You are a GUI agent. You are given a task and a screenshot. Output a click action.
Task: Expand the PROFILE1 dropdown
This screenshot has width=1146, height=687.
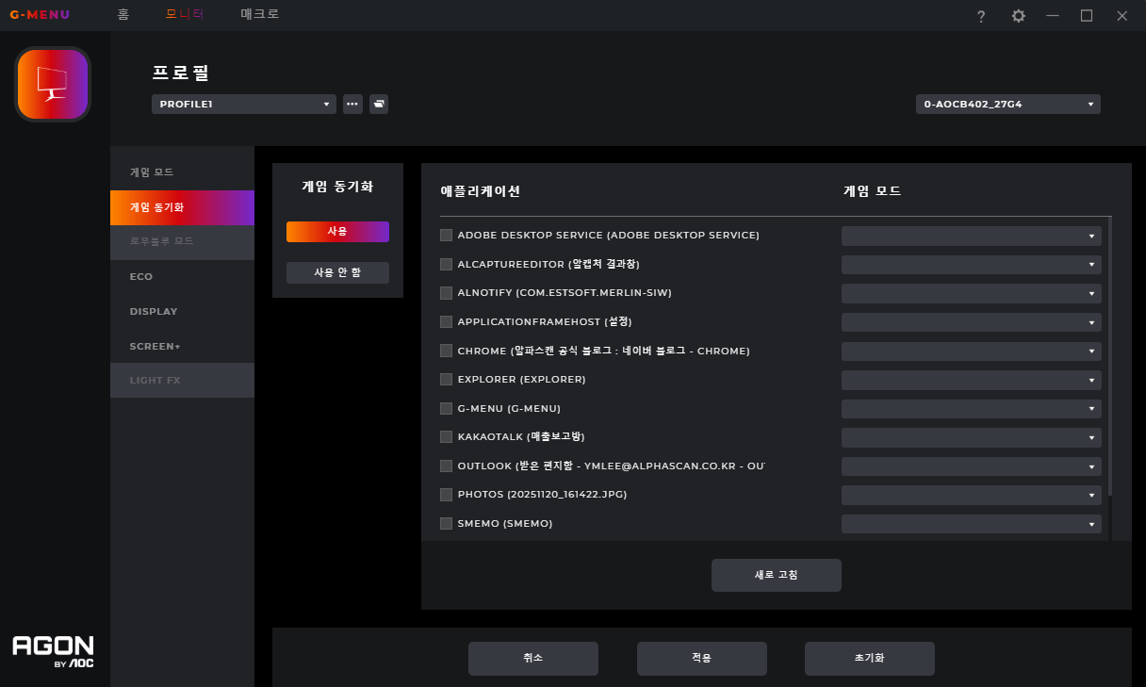coord(243,104)
